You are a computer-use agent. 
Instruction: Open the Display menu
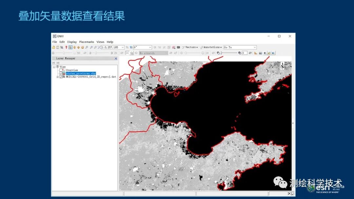(x=72, y=42)
